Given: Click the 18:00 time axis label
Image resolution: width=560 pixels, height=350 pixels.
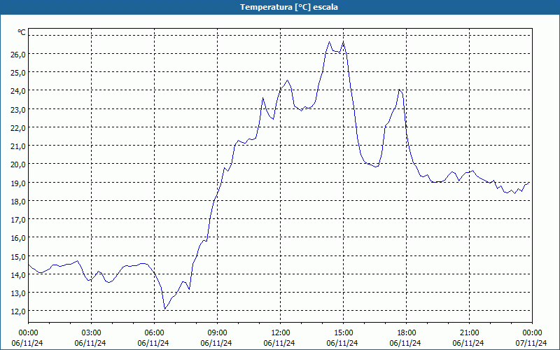Looking at the screenshot, I should 407,333.
